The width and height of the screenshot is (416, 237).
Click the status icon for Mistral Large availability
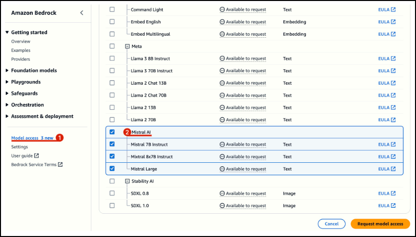[222, 169]
